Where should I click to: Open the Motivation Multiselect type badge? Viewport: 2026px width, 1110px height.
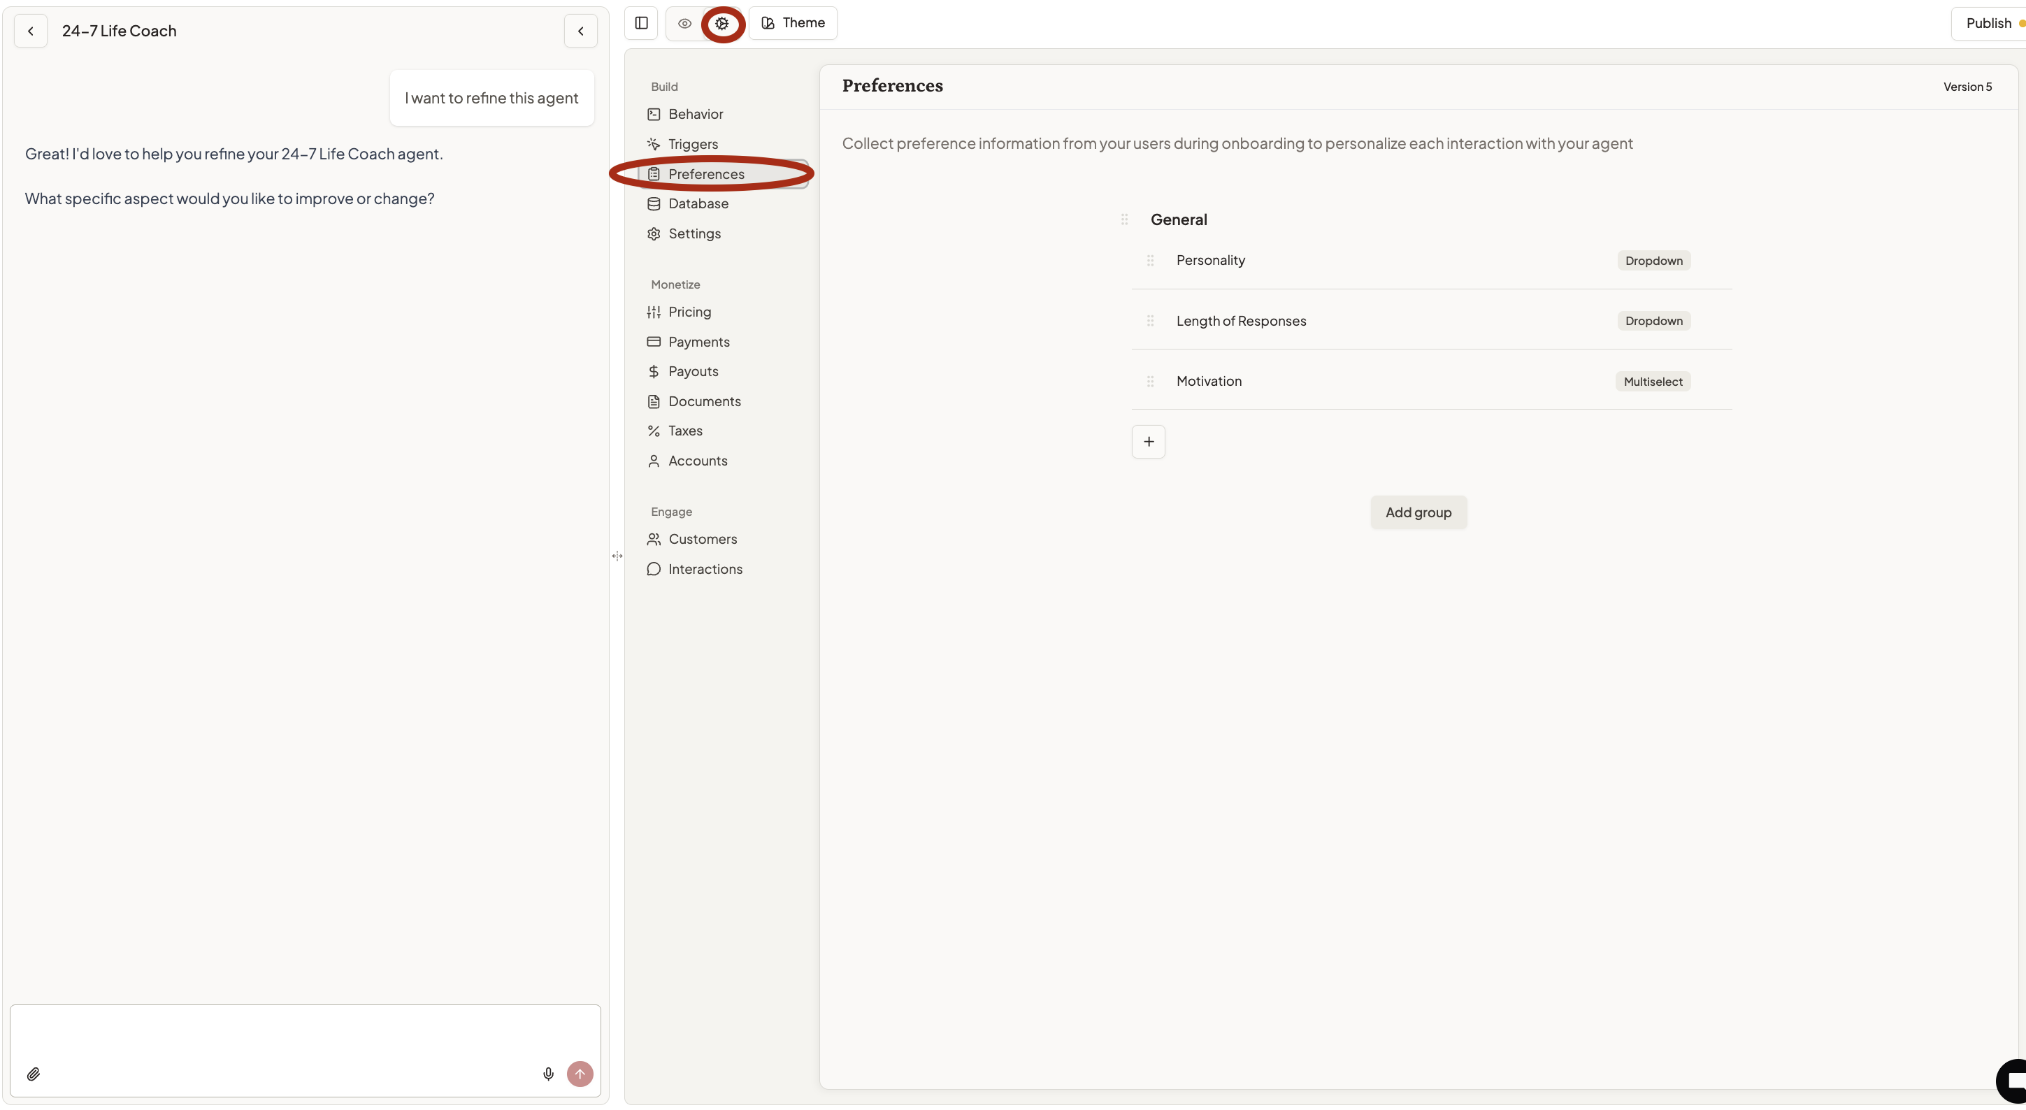(1653, 381)
